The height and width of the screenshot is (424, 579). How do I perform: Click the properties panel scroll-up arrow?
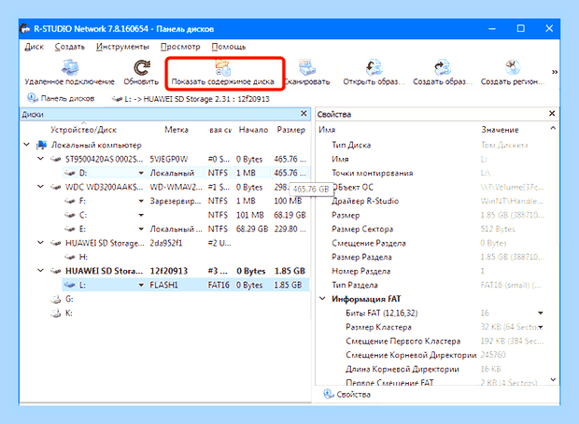[553, 128]
